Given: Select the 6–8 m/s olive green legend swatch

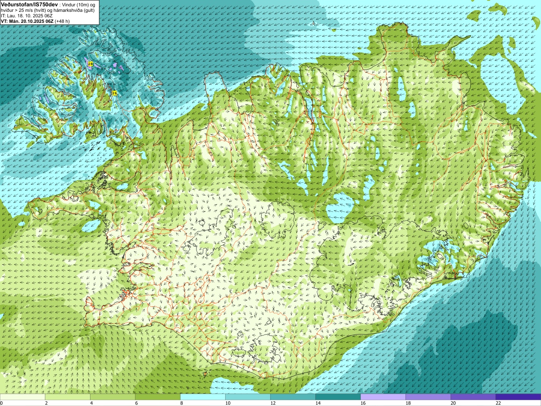Looking at the screenshot, I should click(x=158, y=397).
